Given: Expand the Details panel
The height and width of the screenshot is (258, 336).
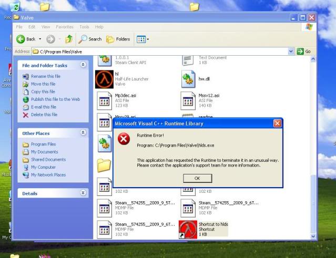Looking at the screenshot, I should pyautogui.click(x=83, y=193).
